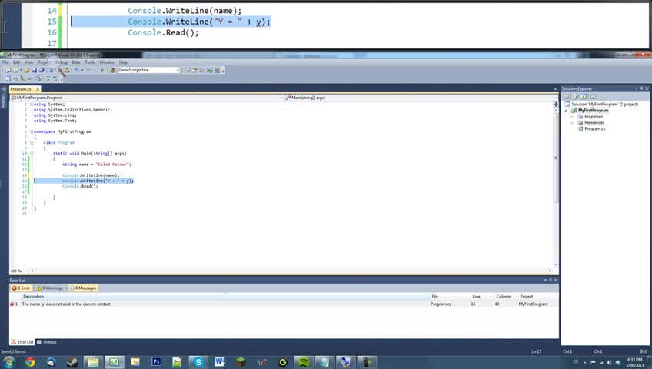Open the Tools menu

(90, 62)
